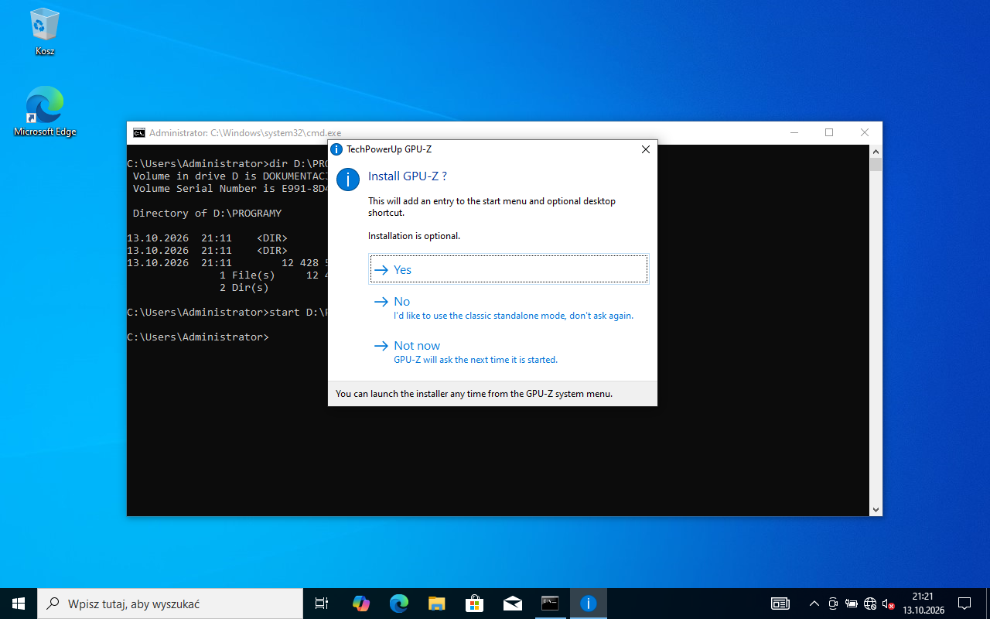Click the cmd.exe scrollbar up arrow
The image size is (990, 619).
[x=876, y=152]
